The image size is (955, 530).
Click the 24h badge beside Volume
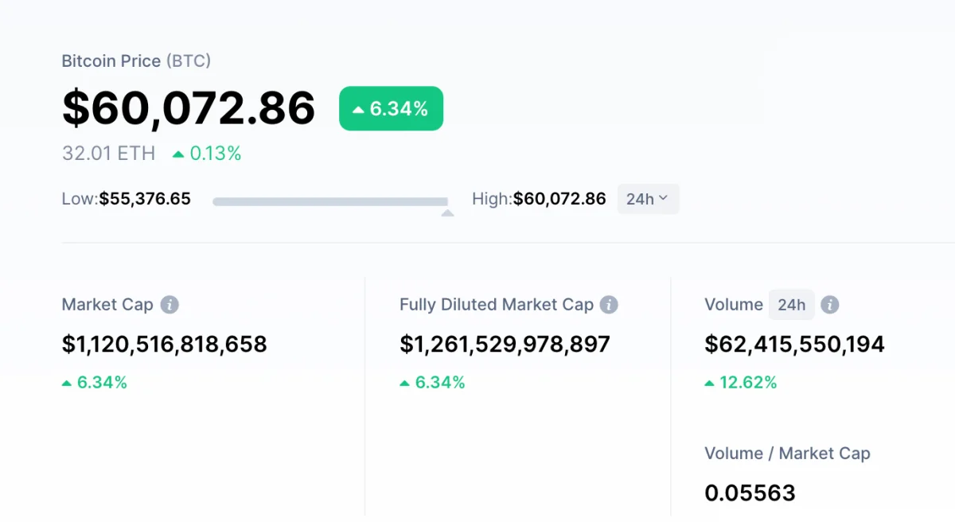791,305
